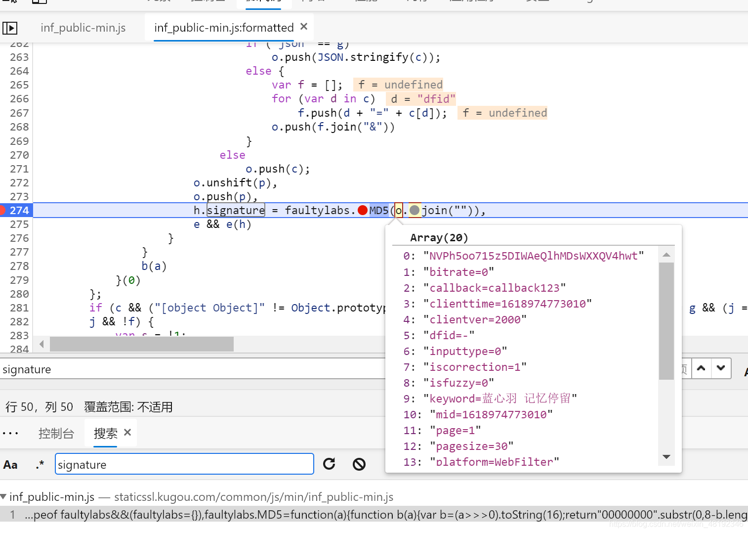Toggle regular expression search option

click(40, 465)
